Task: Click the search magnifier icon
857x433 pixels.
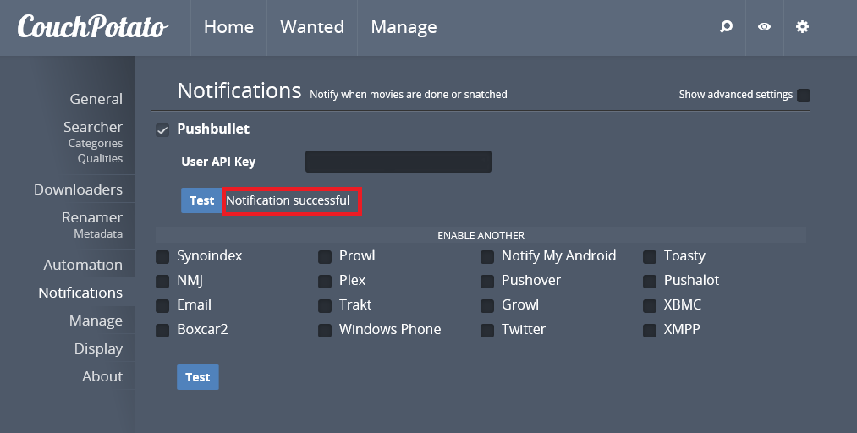Action: click(x=726, y=27)
